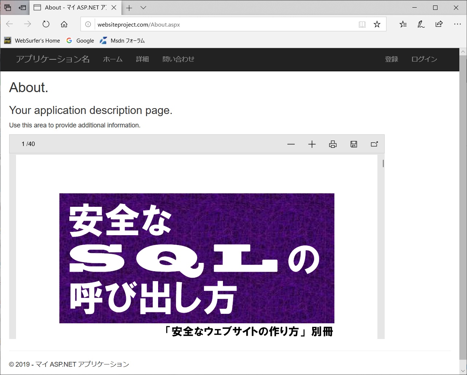Open Settings and more menu
This screenshot has width=467, height=375.
click(458, 24)
